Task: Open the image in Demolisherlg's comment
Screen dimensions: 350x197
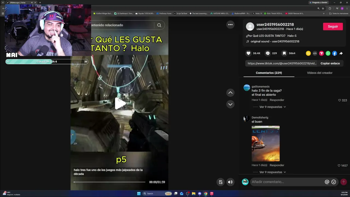Action: [266, 143]
